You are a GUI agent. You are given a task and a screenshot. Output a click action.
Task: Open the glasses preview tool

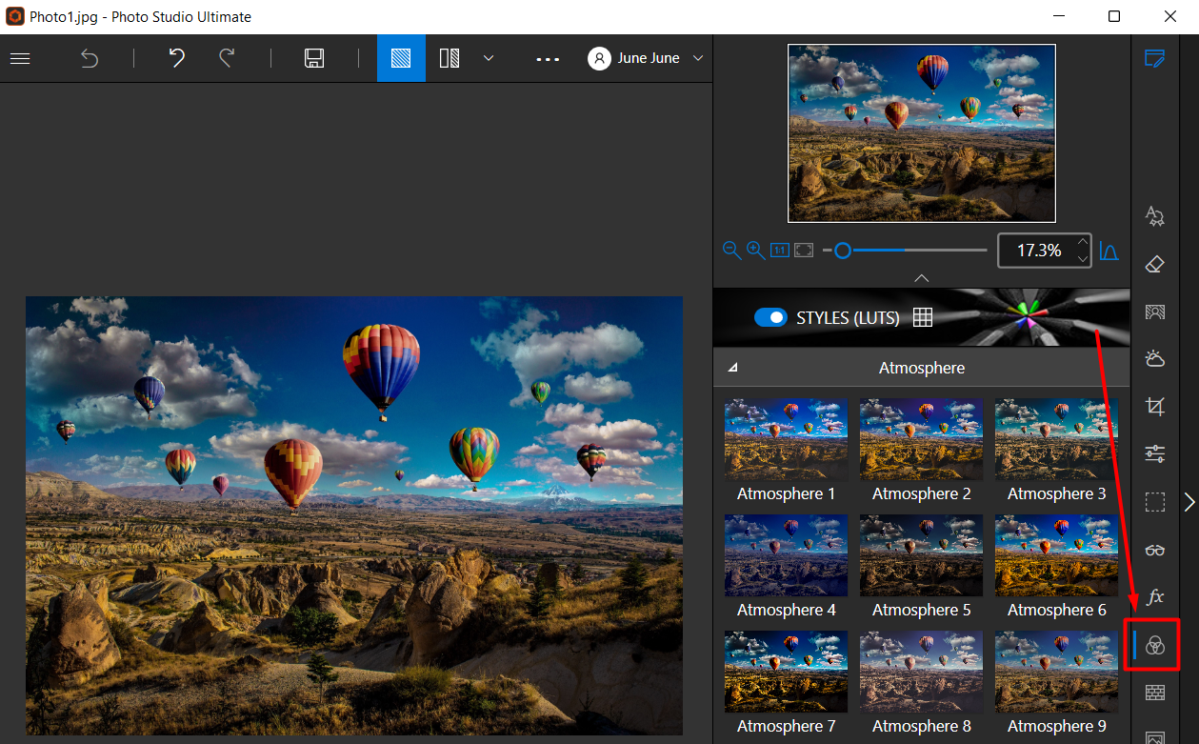pos(1154,550)
